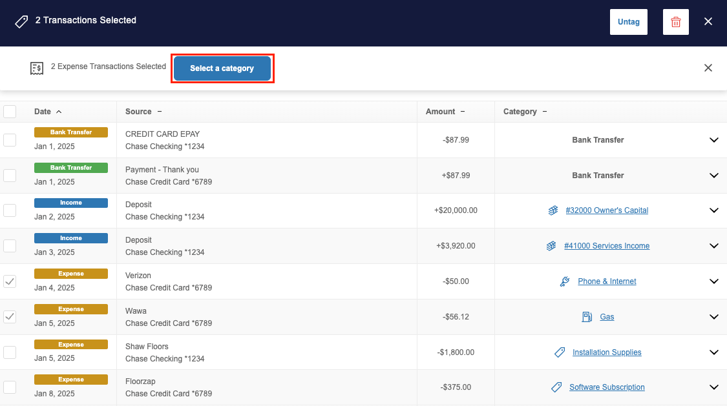Click the Select a category button
Image resolution: width=727 pixels, height=406 pixels.
coord(222,68)
